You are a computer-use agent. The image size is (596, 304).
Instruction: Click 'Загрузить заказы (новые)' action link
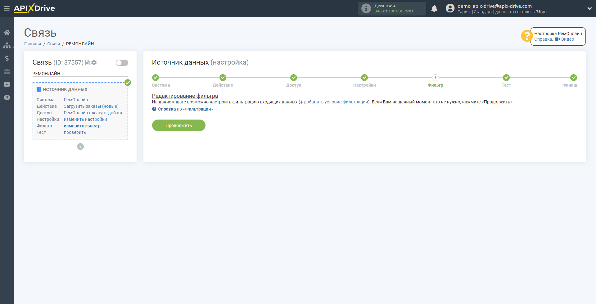[91, 106]
